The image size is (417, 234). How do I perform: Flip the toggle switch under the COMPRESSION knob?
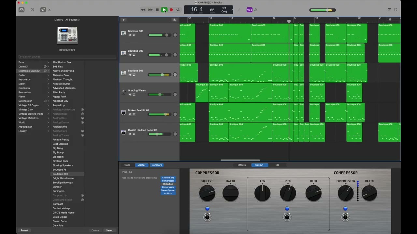coord(345,217)
